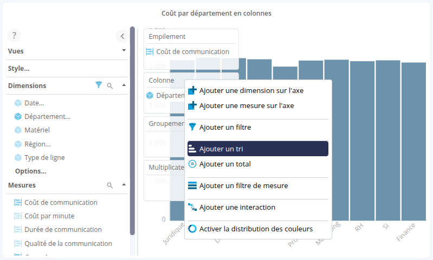Viewport: 433px width, 260px height.
Task: Expand the Vues dropdown arrow
Action: click(124, 50)
